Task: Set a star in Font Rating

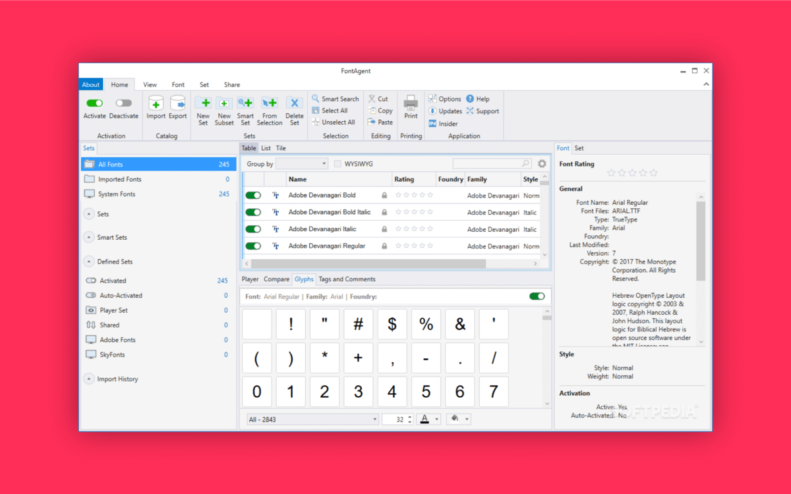Action: click(632, 173)
